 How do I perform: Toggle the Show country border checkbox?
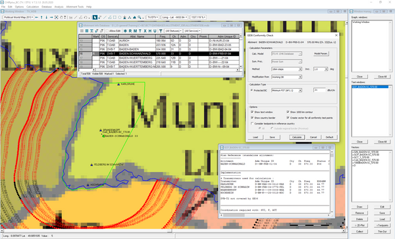tap(252, 118)
